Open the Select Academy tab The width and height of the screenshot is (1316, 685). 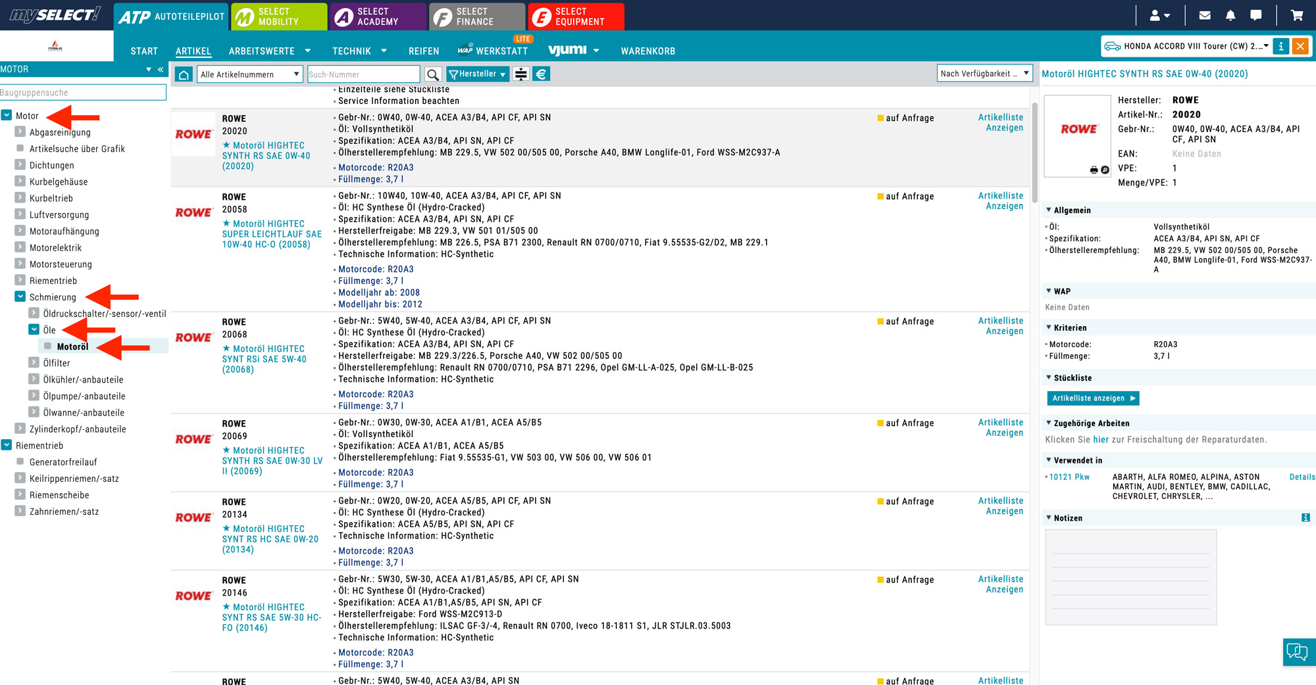point(378,16)
